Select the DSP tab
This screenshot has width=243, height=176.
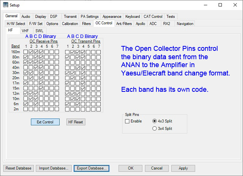pos(54,16)
